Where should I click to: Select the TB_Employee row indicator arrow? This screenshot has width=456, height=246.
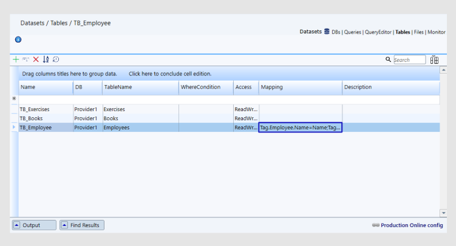click(14, 128)
